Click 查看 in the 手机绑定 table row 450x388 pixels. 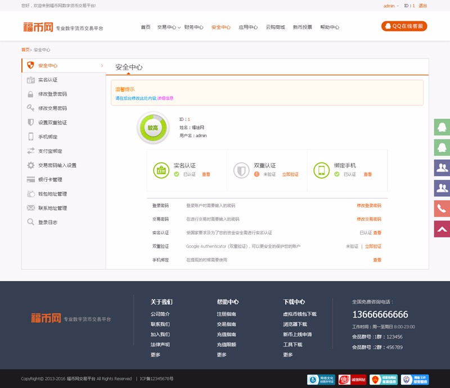pos(377,260)
